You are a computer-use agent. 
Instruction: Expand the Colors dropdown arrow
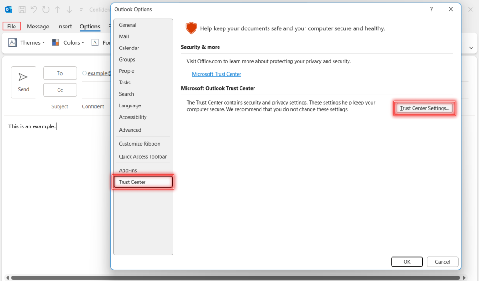(83, 42)
